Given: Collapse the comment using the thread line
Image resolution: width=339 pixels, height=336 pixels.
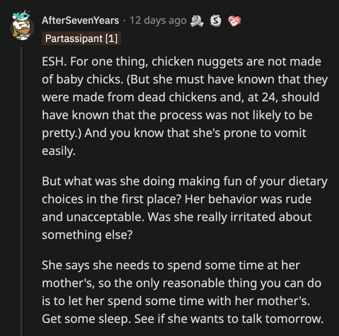Looking at the screenshot, I should pyautogui.click(x=22, y=194).
